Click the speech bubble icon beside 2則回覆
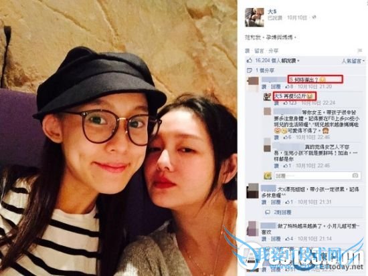 tap(268, 213)
